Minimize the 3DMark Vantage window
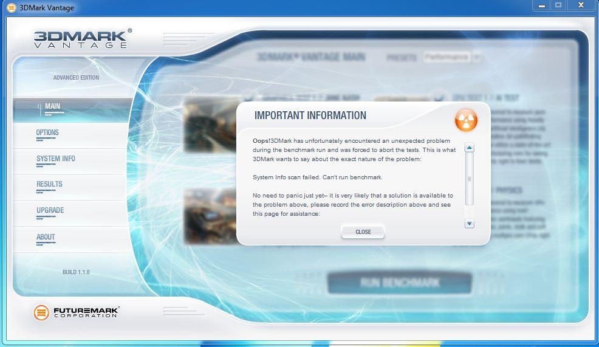 (542, 5)
